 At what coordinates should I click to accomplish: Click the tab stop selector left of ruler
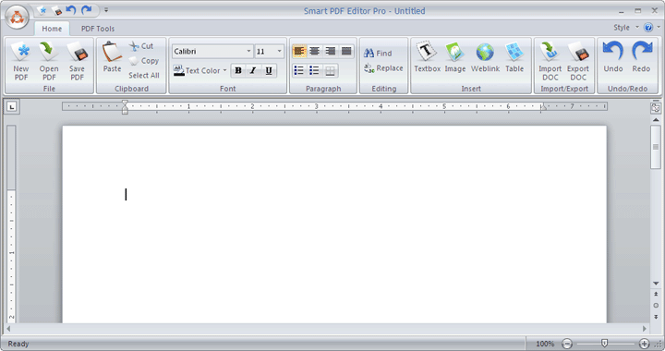12,107
